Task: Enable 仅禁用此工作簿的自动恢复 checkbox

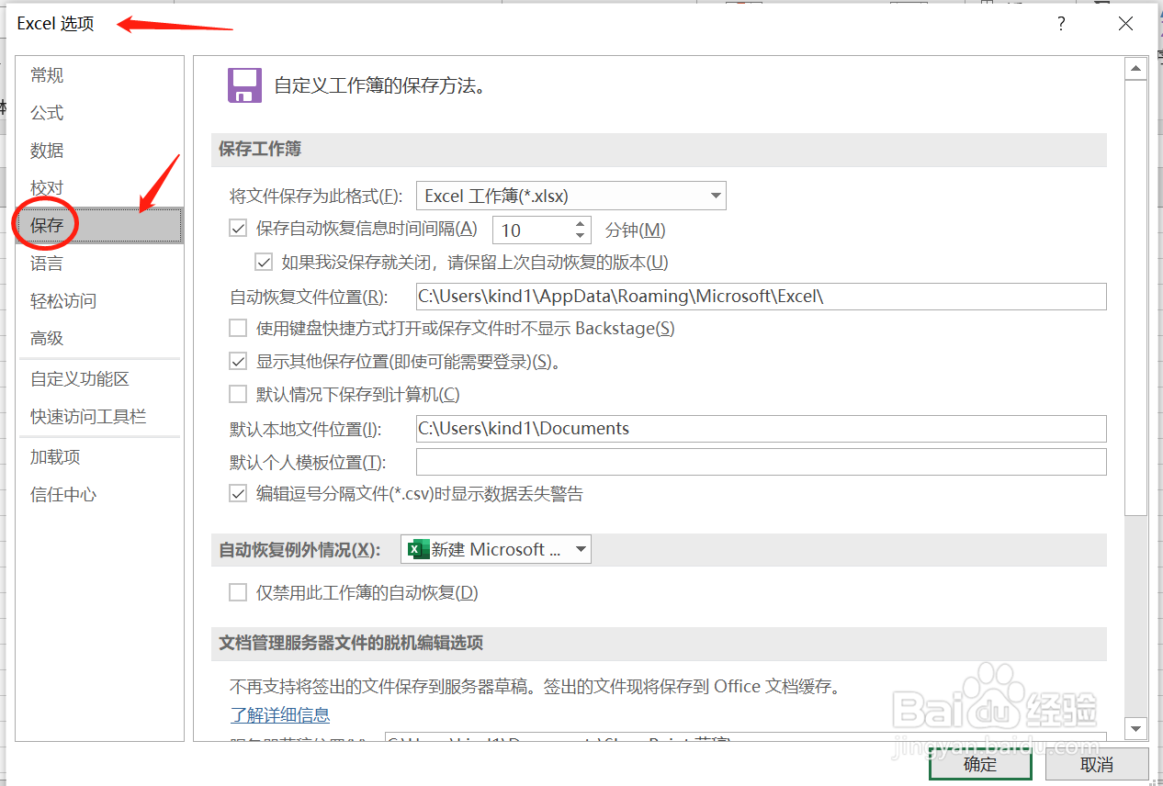Action: coord(238,592)
